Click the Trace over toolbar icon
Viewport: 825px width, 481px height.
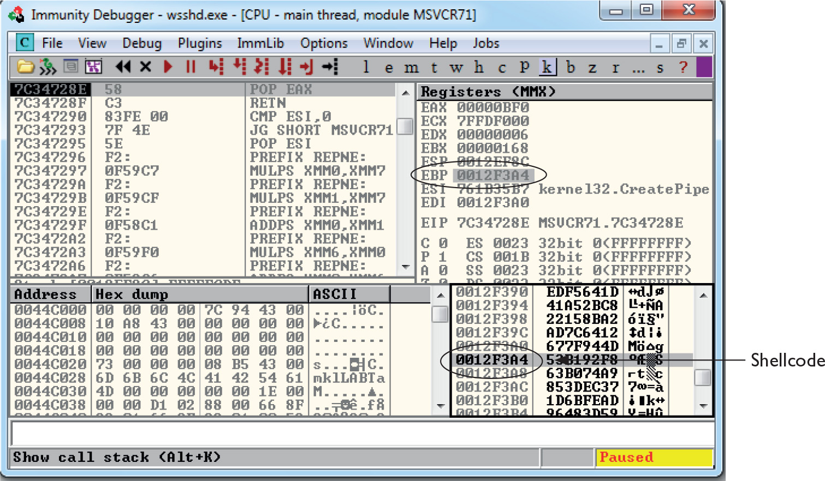pos(285,67)
